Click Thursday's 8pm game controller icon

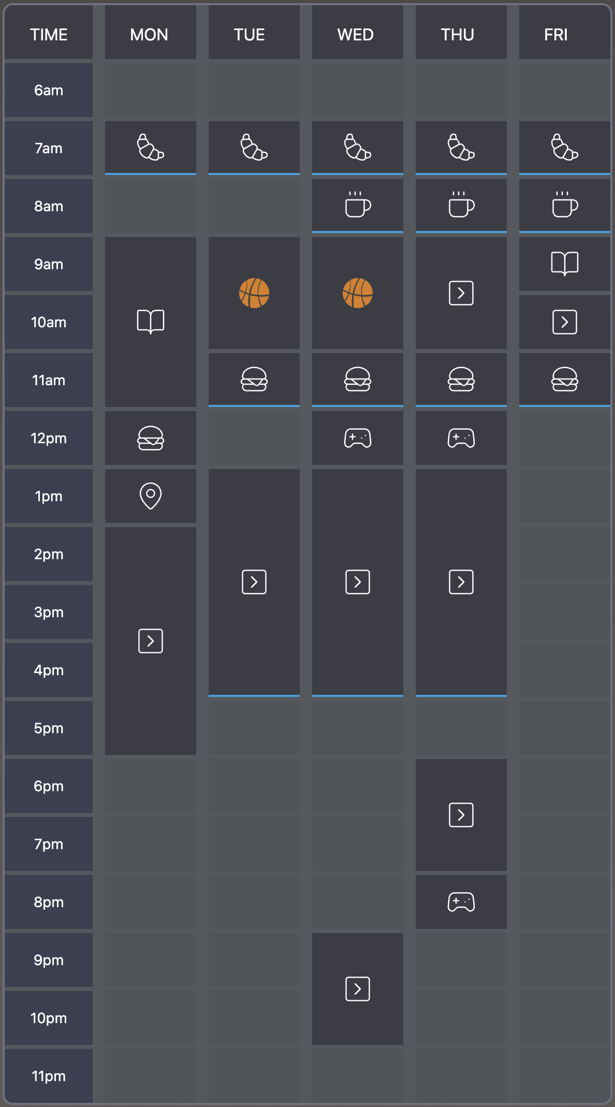461,902
